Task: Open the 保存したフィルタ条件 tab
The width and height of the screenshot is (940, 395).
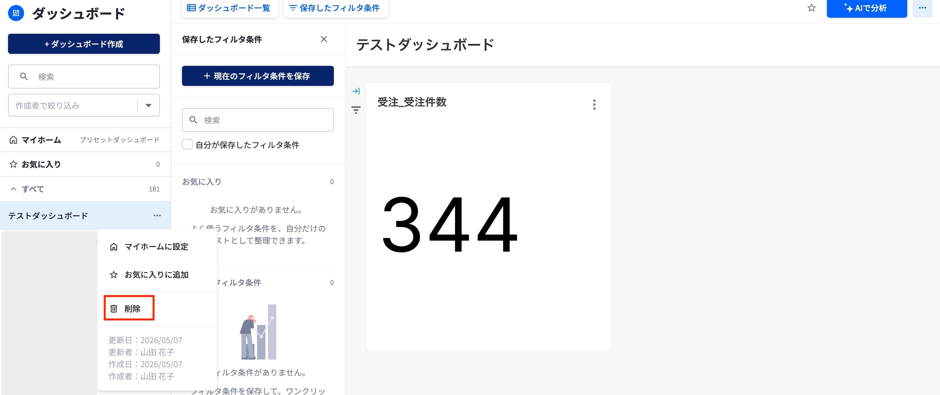Action: point(335,8)
